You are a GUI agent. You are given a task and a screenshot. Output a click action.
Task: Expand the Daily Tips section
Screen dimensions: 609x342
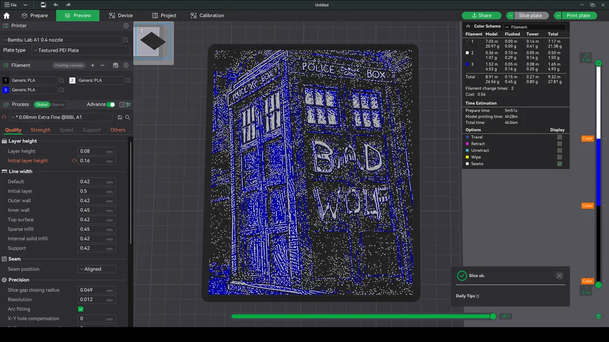click(468, 296)
